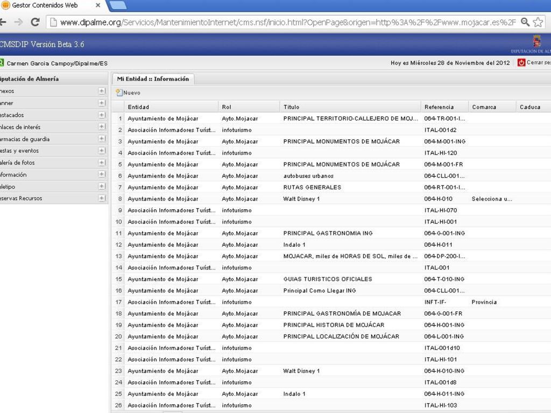Click the green user icon beside Carmen Garcia

(2, 63)
